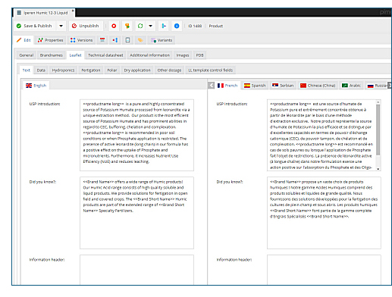Image resolution: width=392 pixels, height=297 pixels.
Task: Open the Images tab
Action: coord(183,55)
